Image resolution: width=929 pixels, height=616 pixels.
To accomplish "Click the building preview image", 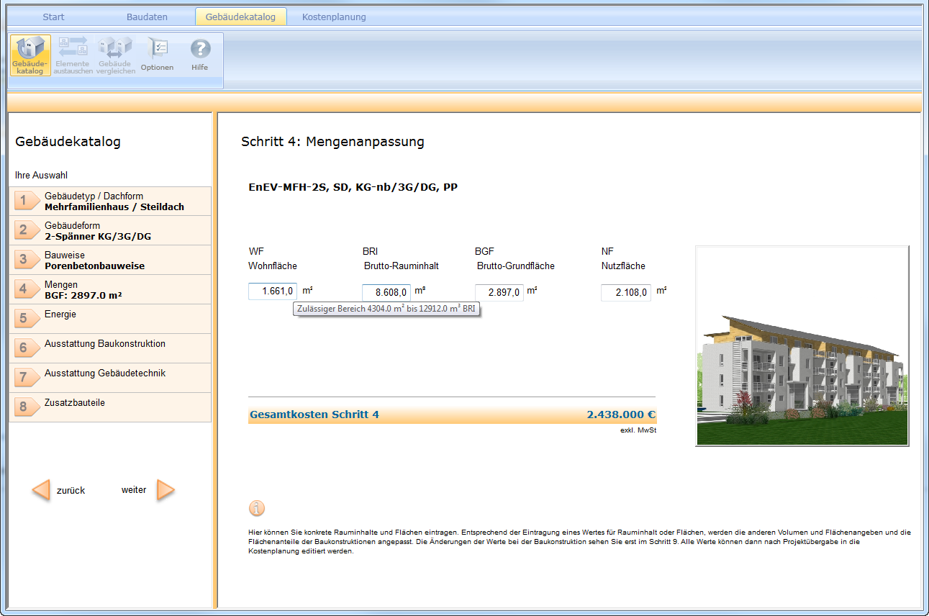I will (x=802, y=346).
